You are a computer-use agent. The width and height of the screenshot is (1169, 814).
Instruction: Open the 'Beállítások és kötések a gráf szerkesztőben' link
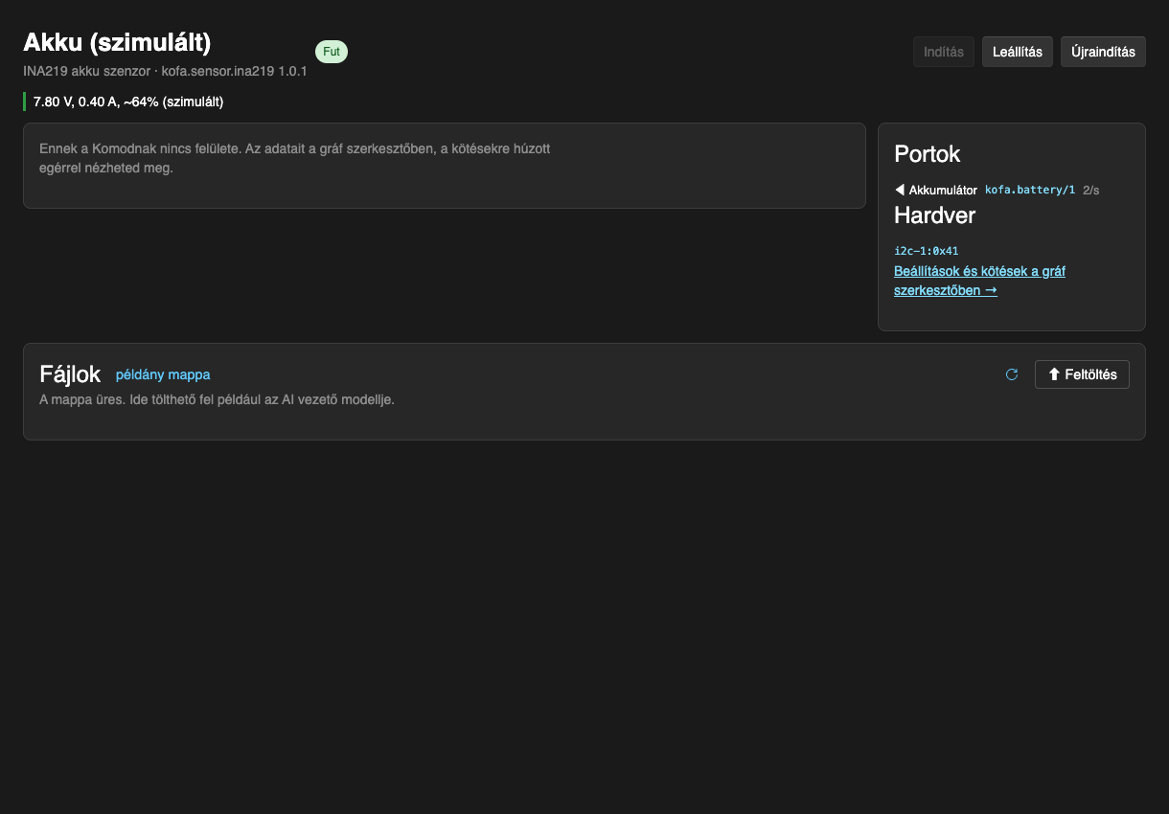click(x=979, y=281)
